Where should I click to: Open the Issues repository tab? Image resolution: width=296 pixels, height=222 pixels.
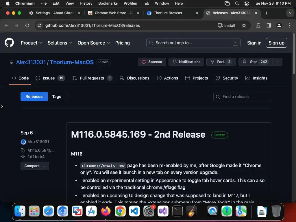pyautogui.click(x=50, y=78)
